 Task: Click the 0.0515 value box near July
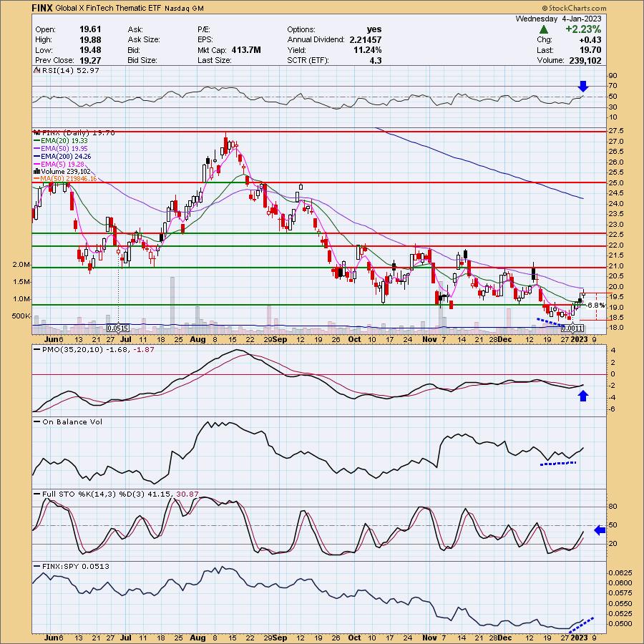tap(118, 328)
